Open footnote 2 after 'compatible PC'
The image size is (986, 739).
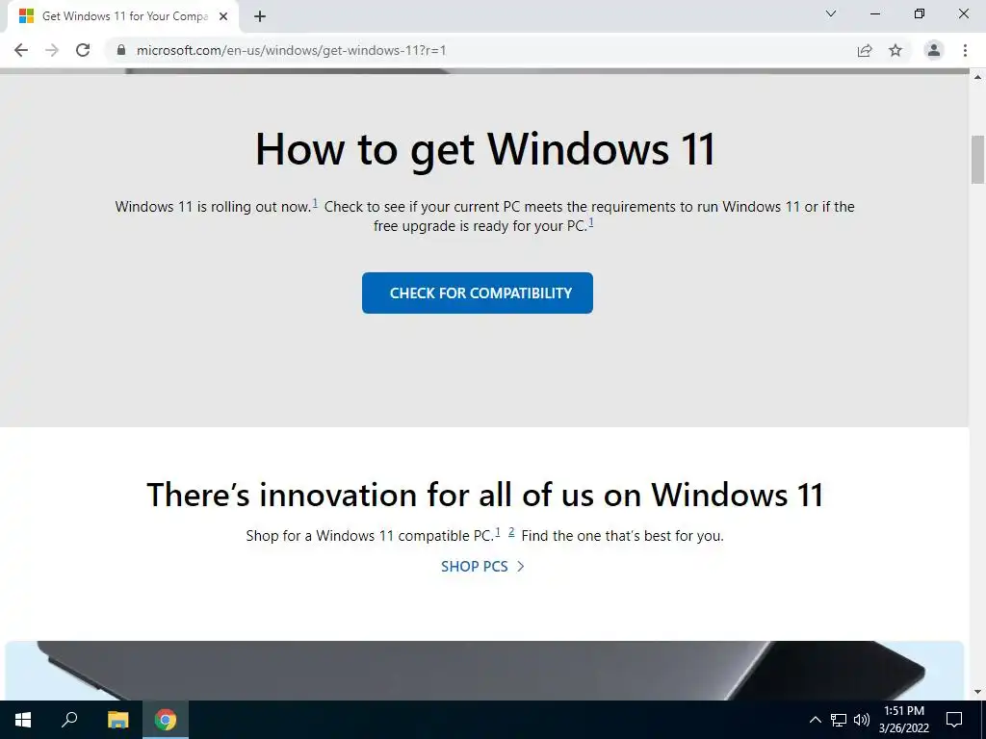[511, 532]
